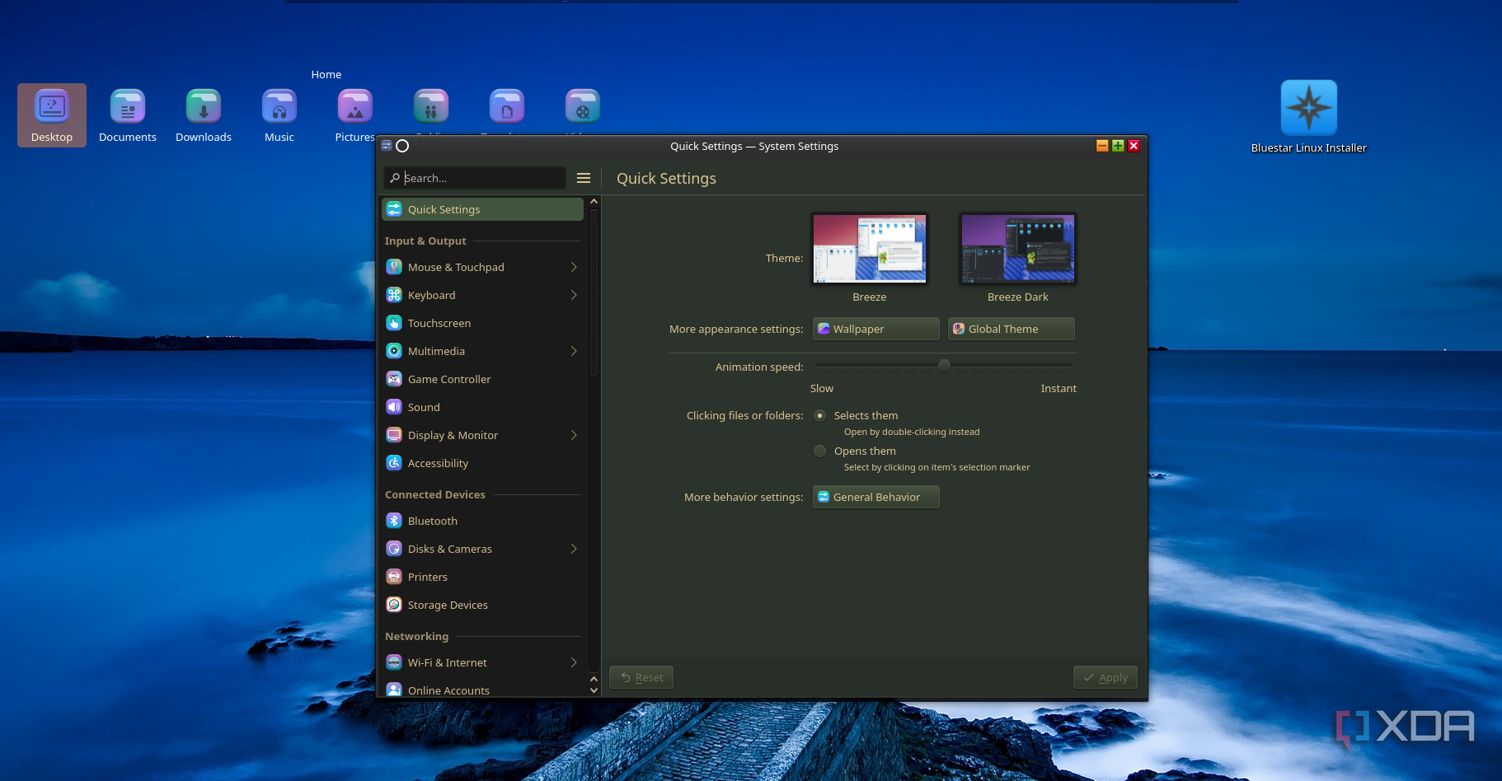Image resolution: width=1502 pixels, height=781 pixels.
Task: Open the Bluetooth settings icon
Action: click(394, 521)
